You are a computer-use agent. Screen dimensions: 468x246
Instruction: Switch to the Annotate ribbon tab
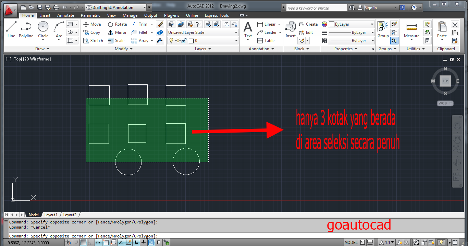click(65, 15)
